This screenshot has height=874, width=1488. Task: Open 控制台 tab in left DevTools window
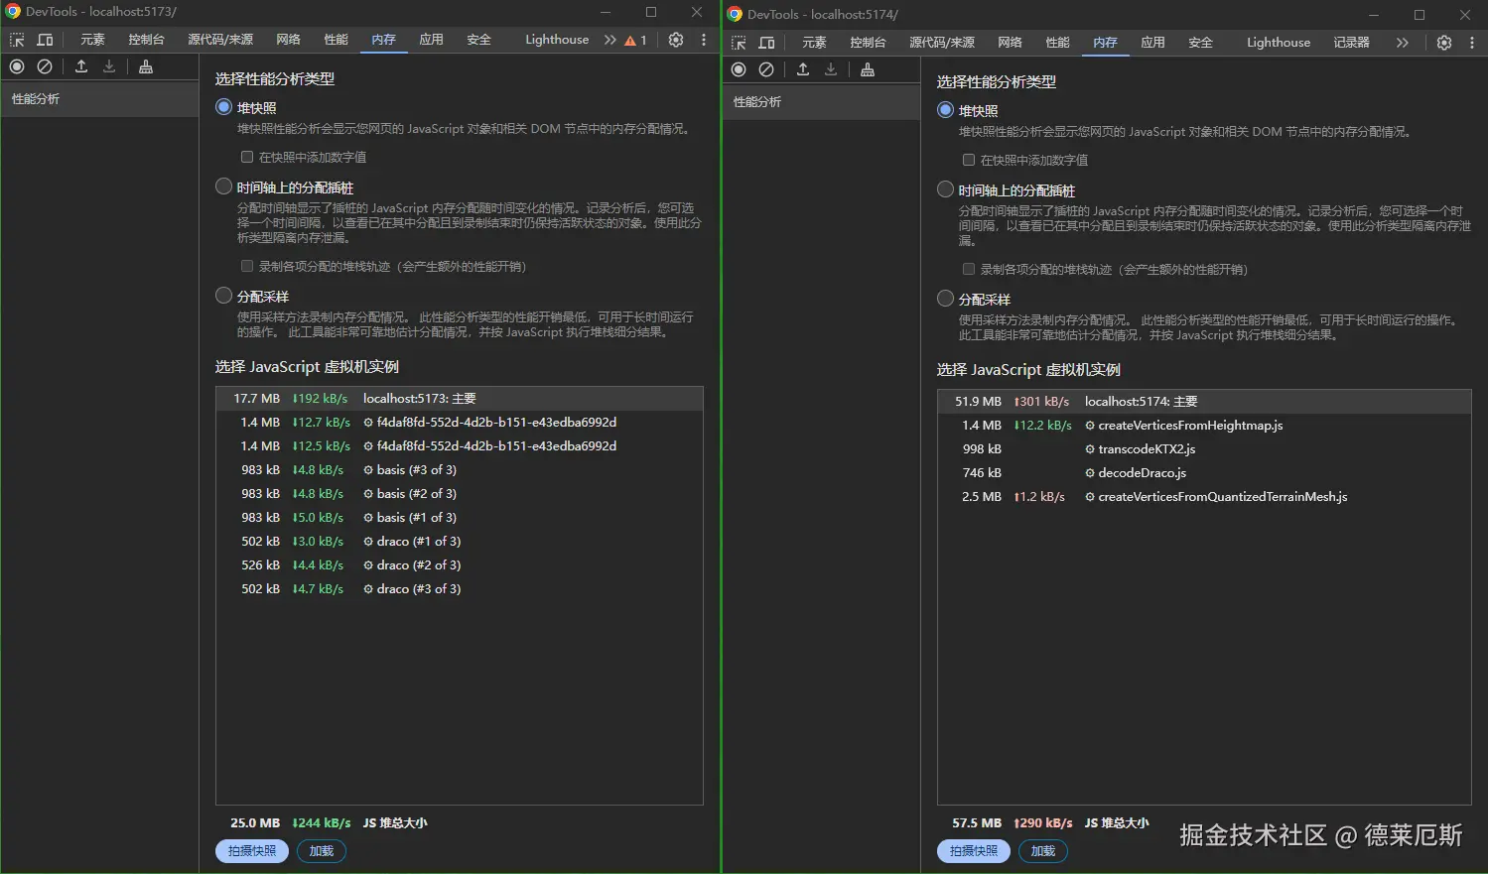pyautogui.click(x=146, y=40)
